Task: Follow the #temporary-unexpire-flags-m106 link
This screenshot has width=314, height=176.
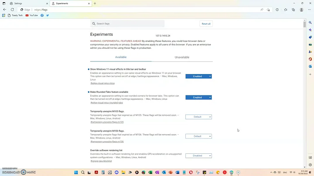Action: pyautogui.click(x=107, y=142)
